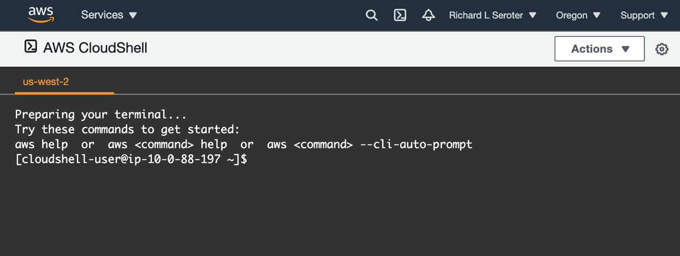The height and width of the screenshot is (256, 680).
Task: Open CloudShell preferences gear icon
Action: pyautogui.click(x=661, y=49)
